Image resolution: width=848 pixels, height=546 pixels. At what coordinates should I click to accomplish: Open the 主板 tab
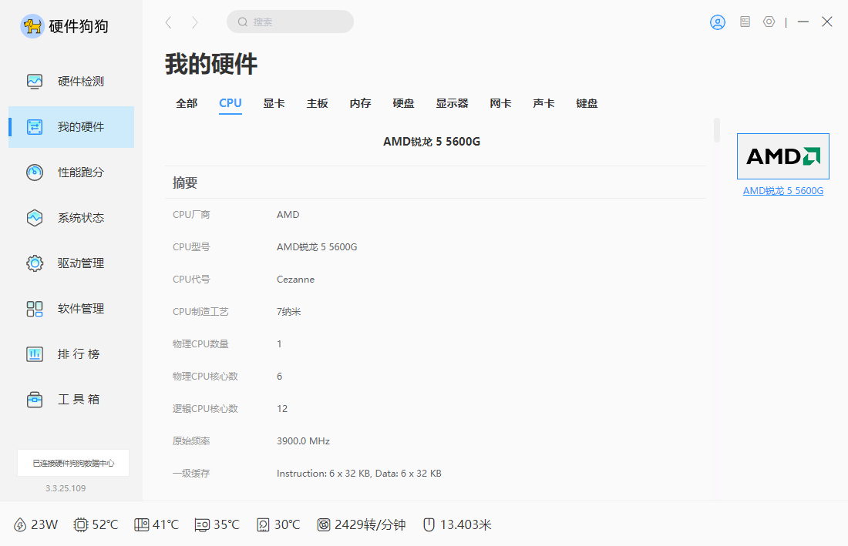pyautogui.click(x=318, y=103)
